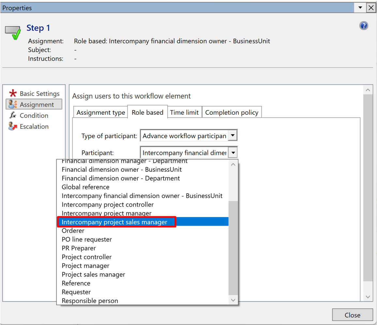Click the Escalation person arrow icon
Image resolution: width=377 pixels, height=325 pixels.
click(13, 126)
